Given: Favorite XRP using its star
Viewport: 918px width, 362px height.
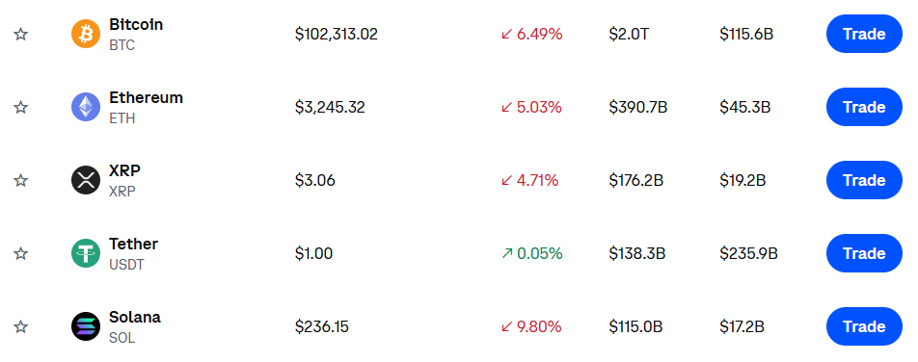Looking at the screenshot, I should [x=20, y=180].
